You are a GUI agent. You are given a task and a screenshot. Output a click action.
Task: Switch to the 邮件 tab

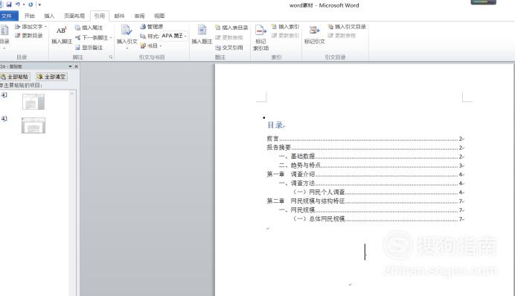(x=120, y=16)
